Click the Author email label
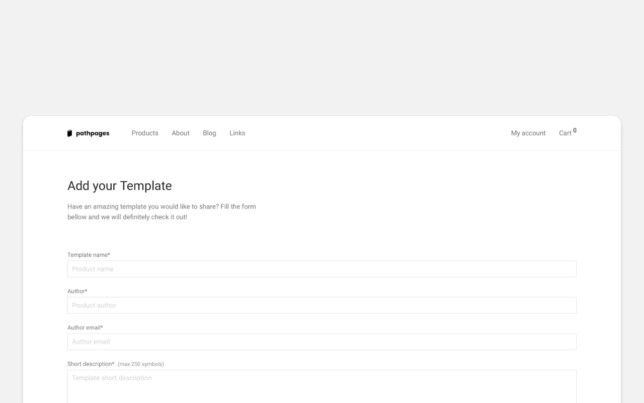Image resolution: width=644 pixels, height=403 pixels. click(x=85, y=327)
